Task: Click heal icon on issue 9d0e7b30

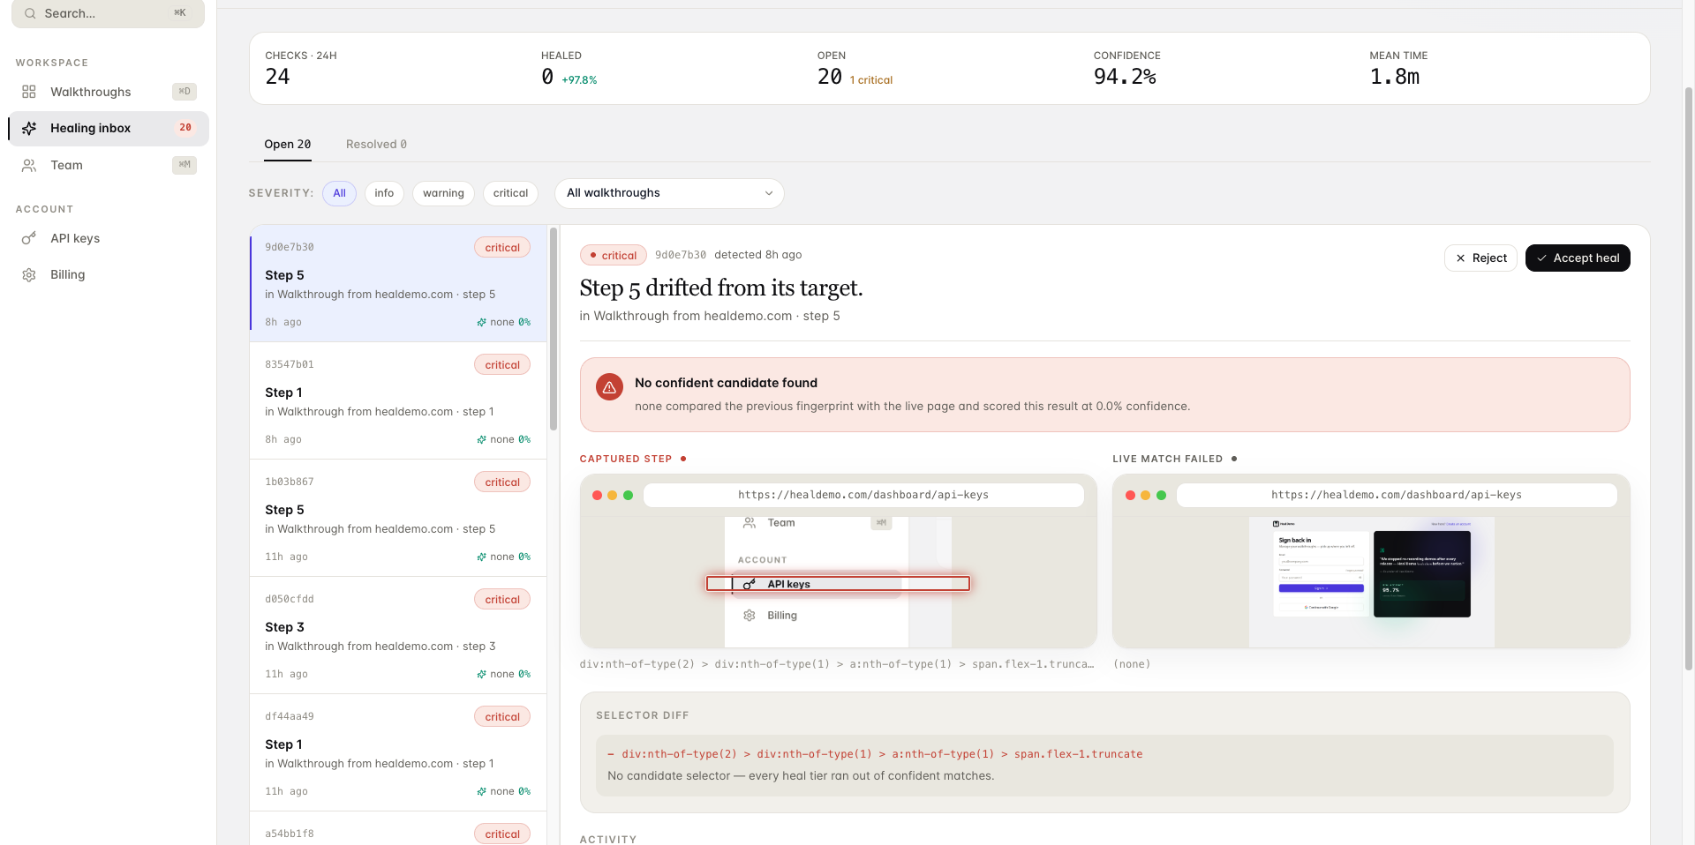Action: click(481, 322)
